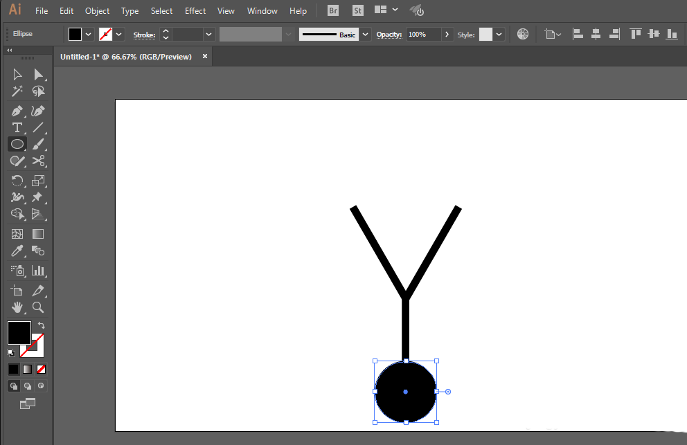This screenshot has height=445, width=687.
Task: Expand the fill color dropdown
Action: 89,35
